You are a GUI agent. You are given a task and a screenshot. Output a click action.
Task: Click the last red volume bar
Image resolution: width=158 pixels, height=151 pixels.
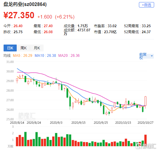[x=145, y=141]
